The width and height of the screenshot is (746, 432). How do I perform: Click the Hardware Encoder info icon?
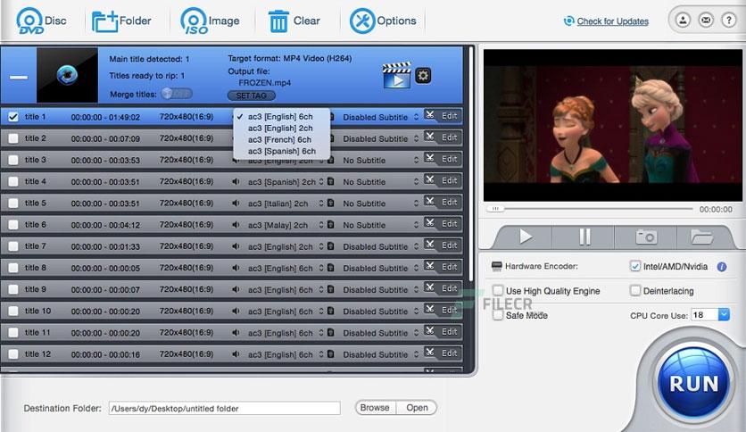(x=722, y=267)
